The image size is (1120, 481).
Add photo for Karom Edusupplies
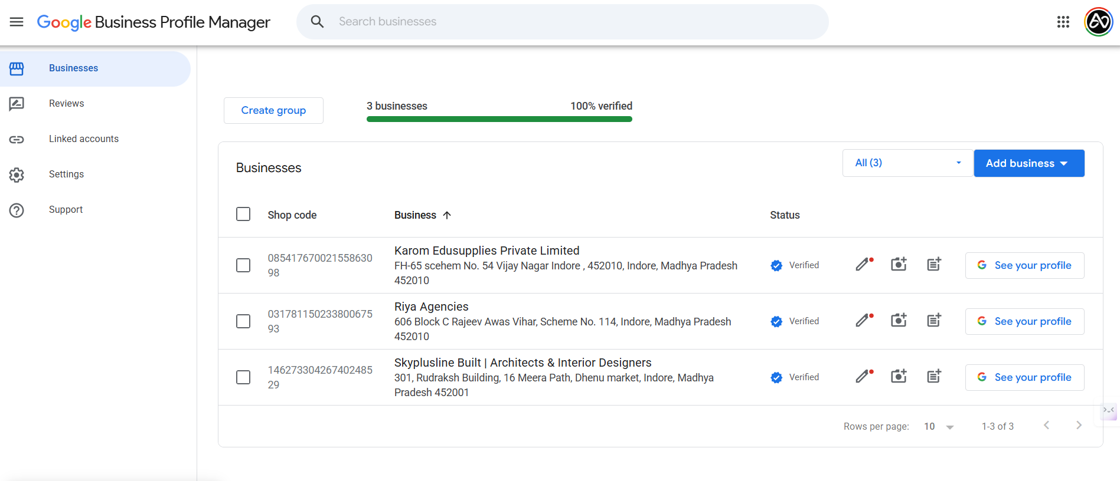[899, 264]
